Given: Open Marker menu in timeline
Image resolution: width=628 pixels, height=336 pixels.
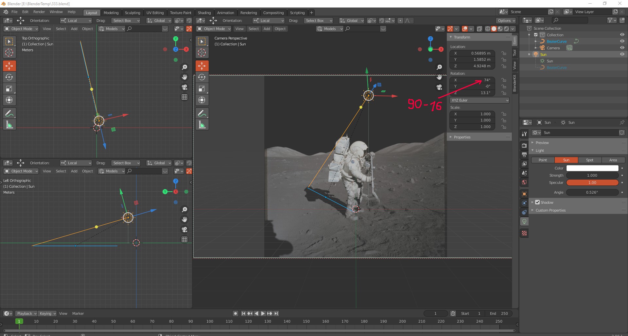Looking at the screenshot, I should (x=78, y=313).
